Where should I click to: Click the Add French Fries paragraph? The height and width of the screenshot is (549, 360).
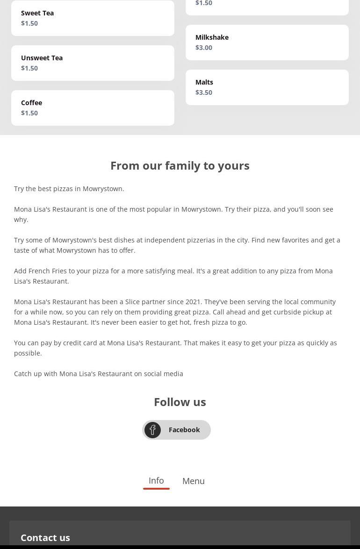click(173, 276)
